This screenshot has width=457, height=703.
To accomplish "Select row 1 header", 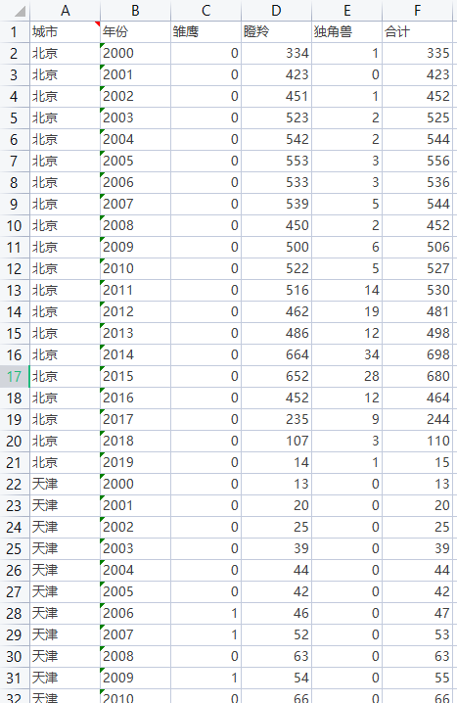I will 15,32.
